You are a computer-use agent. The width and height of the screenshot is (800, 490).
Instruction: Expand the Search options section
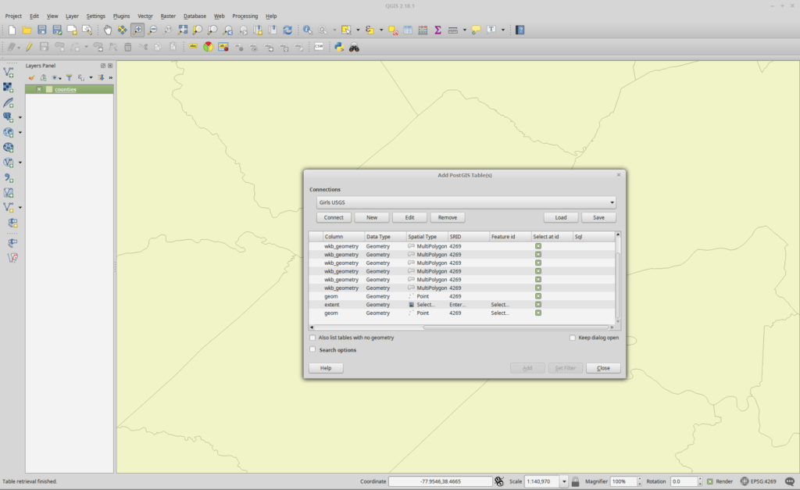click(x=312, y=349)
